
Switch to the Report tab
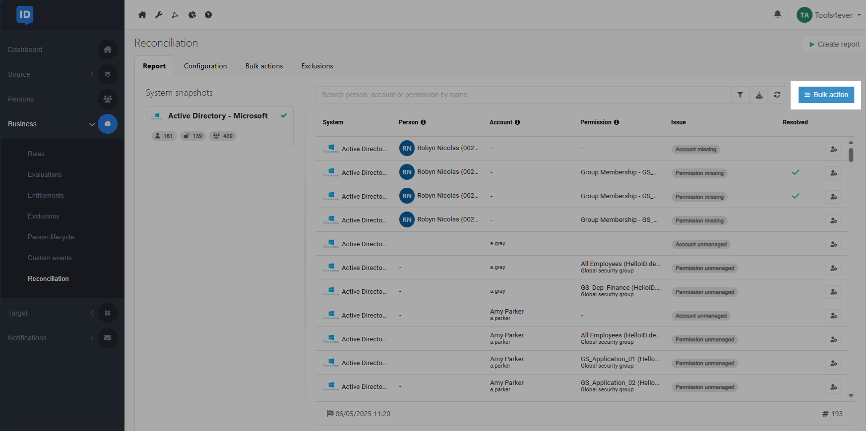(x=154, y=66)
